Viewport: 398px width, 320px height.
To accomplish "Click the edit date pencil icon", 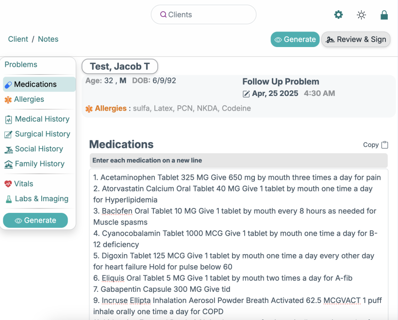I will pos(246,94).
